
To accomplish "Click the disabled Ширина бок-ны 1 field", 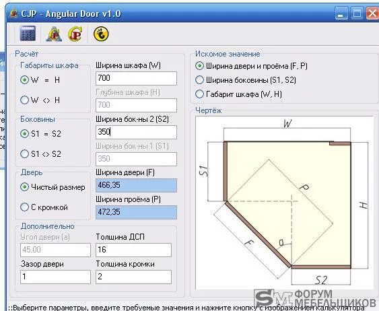I will point(136,159).
